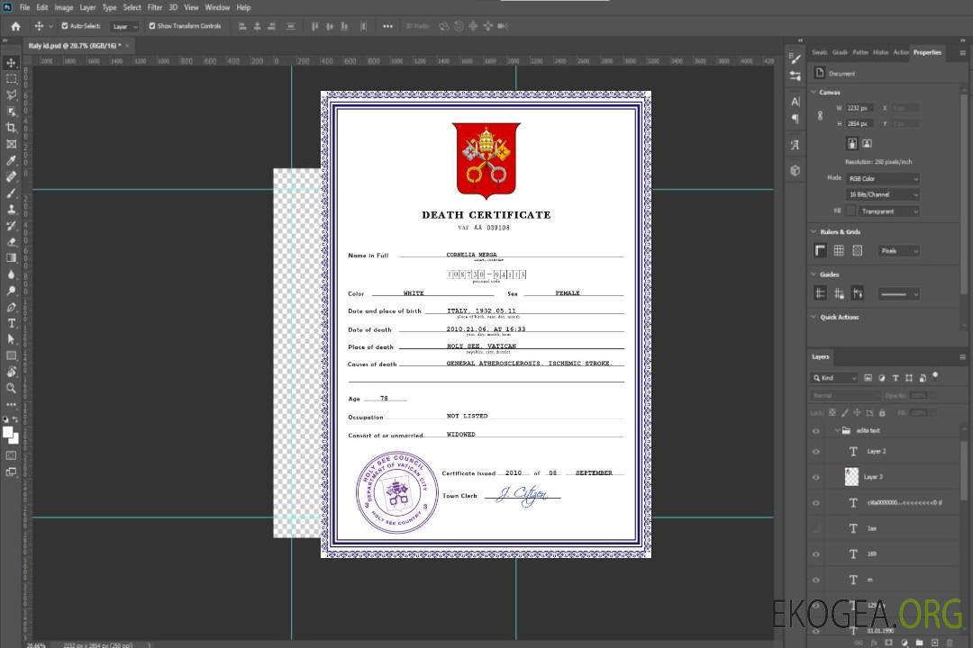Click delete layer trash icon
973x648 pixels.
950,643
